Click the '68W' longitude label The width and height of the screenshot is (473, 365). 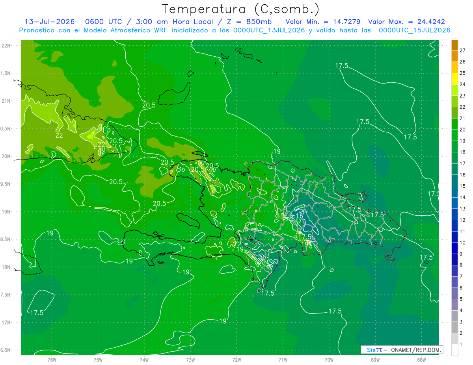[421, 360]
